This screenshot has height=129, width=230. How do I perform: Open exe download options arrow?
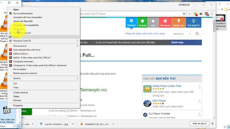coord(33,124)
